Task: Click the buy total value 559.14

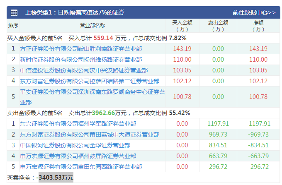Action: click(103, 38)
